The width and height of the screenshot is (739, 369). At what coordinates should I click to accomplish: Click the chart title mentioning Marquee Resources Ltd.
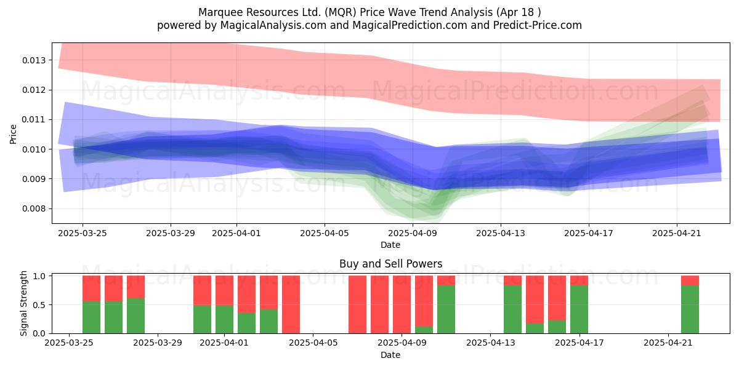[369, 12]
